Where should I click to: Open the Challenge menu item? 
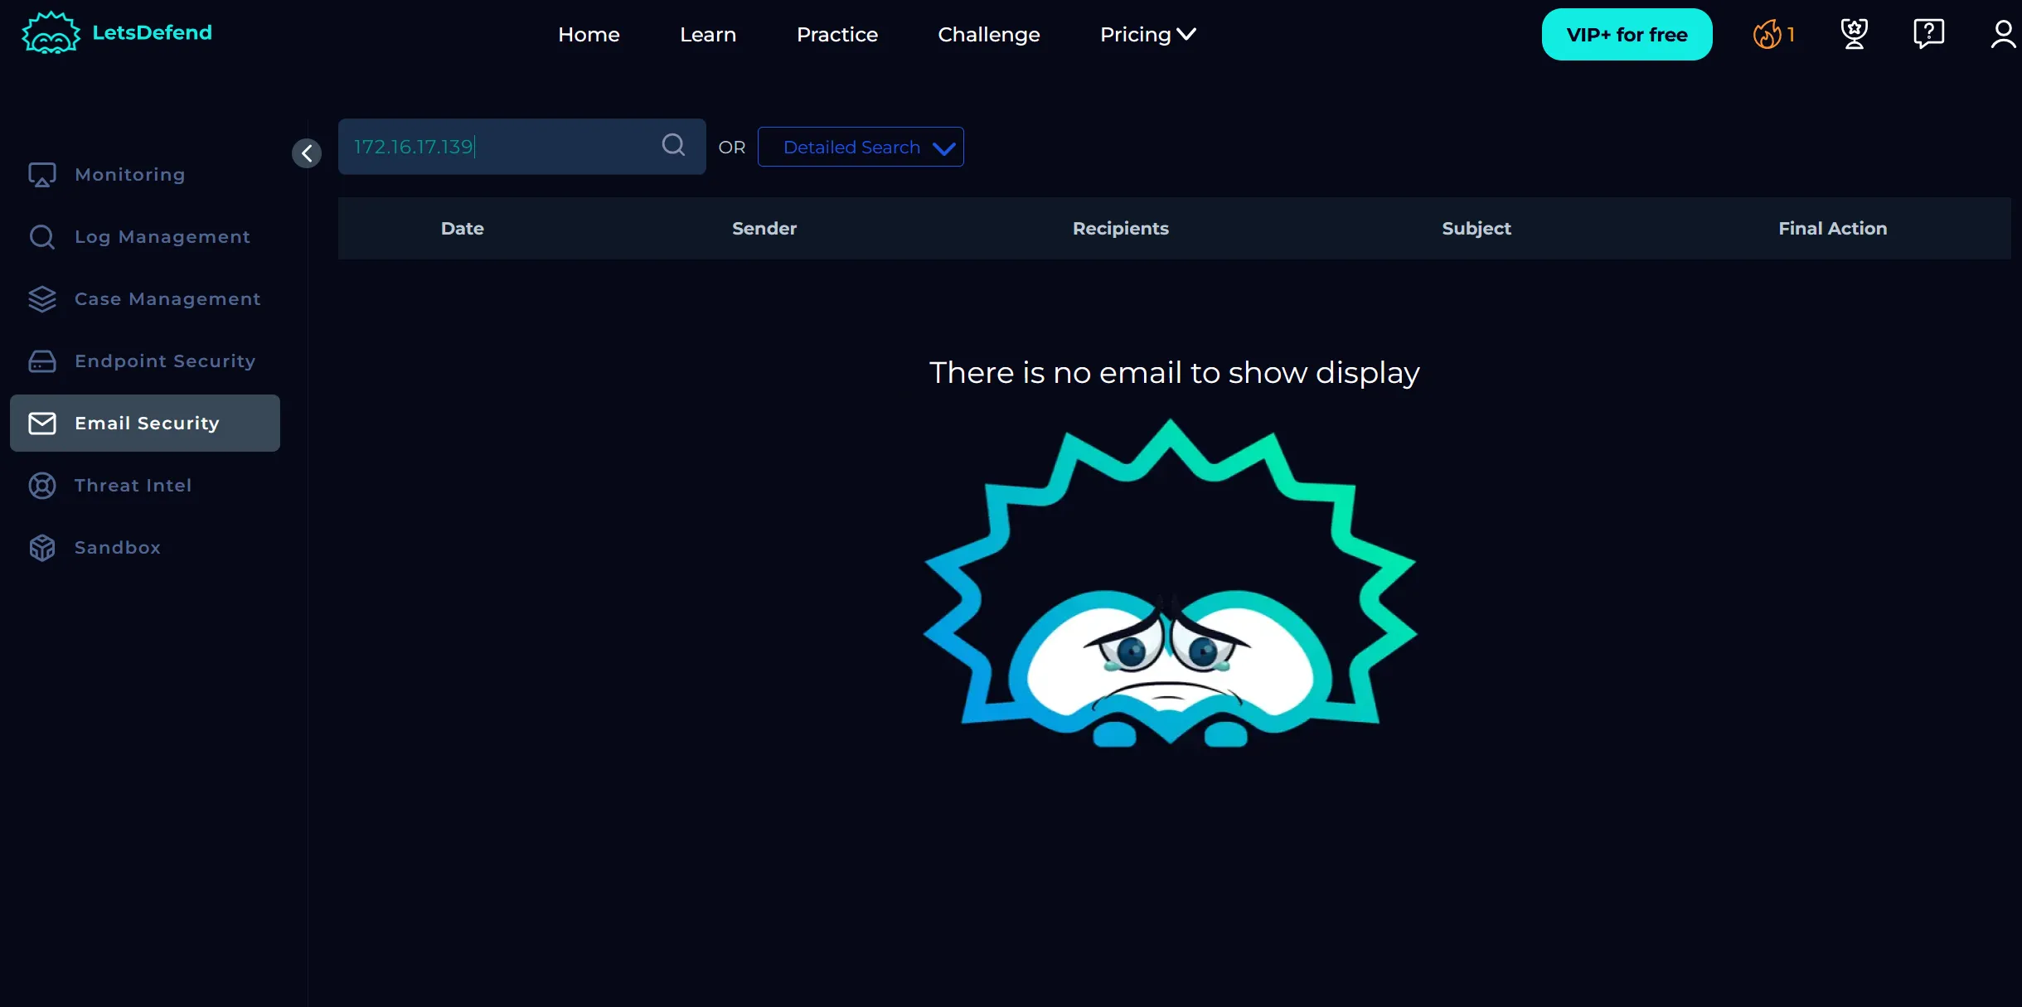(x=988, y=35)
